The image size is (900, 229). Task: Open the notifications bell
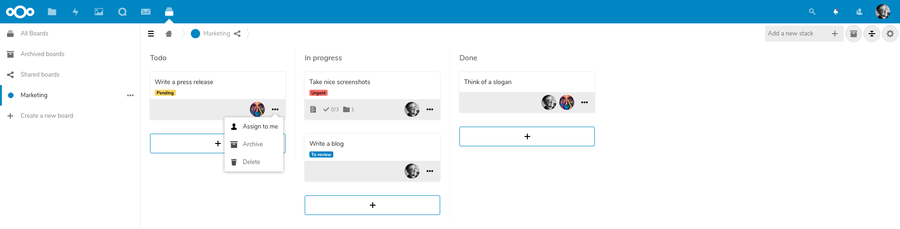point(836,12)
